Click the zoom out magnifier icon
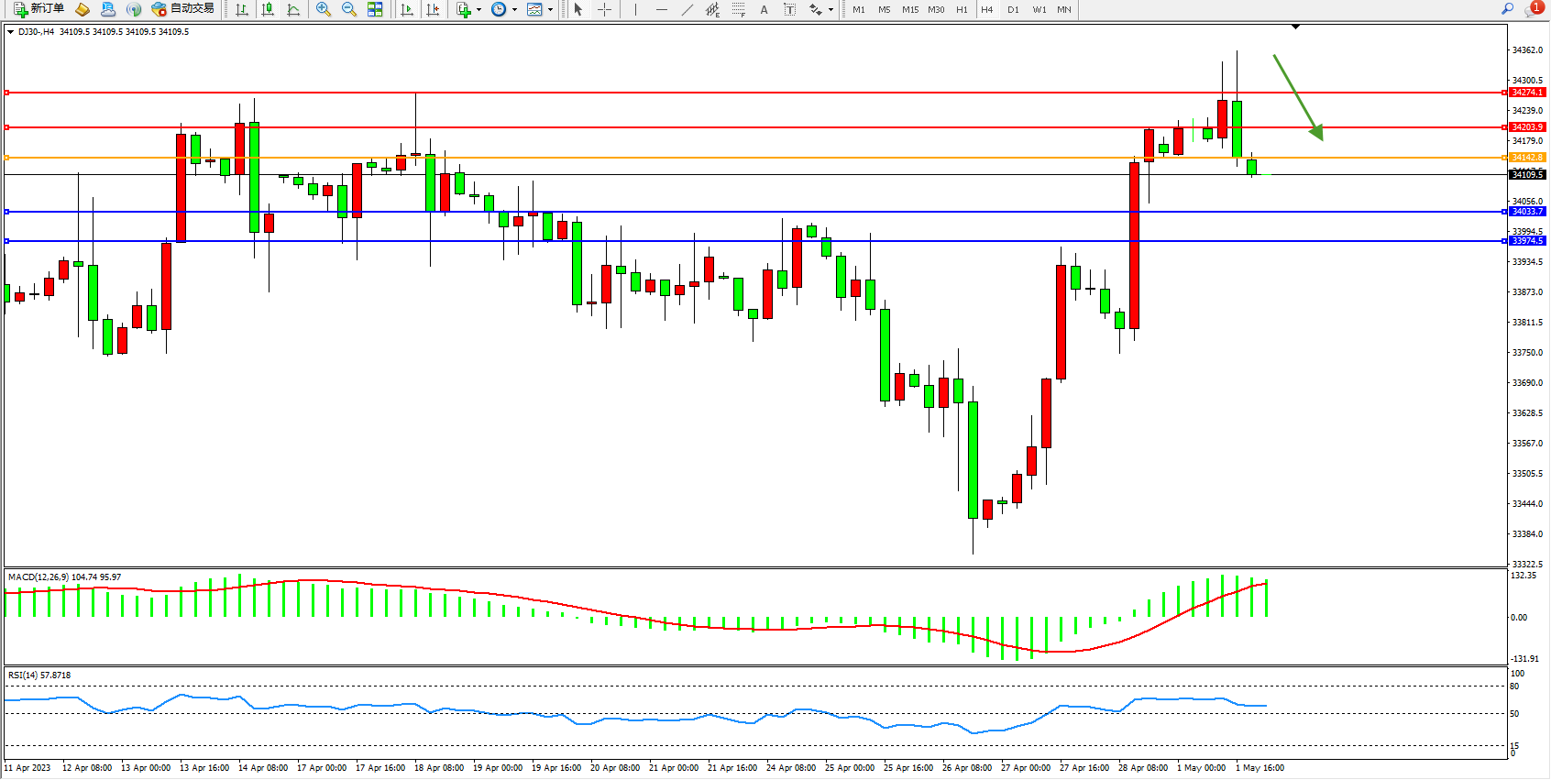 tap(348, 9)
